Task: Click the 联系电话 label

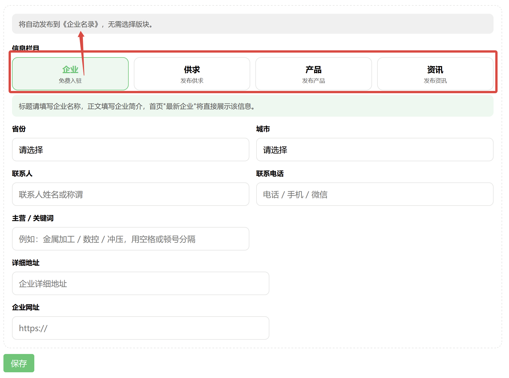Action: click(x=270, y=174)
